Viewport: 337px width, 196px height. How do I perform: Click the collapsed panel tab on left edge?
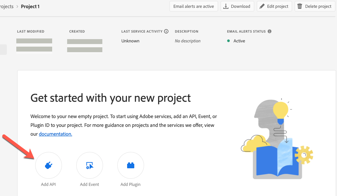(x=3, y=49)
